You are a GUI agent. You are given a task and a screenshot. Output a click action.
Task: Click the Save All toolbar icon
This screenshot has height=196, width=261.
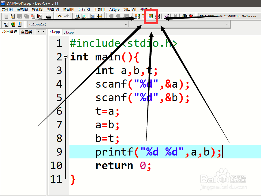coord(26,16)
